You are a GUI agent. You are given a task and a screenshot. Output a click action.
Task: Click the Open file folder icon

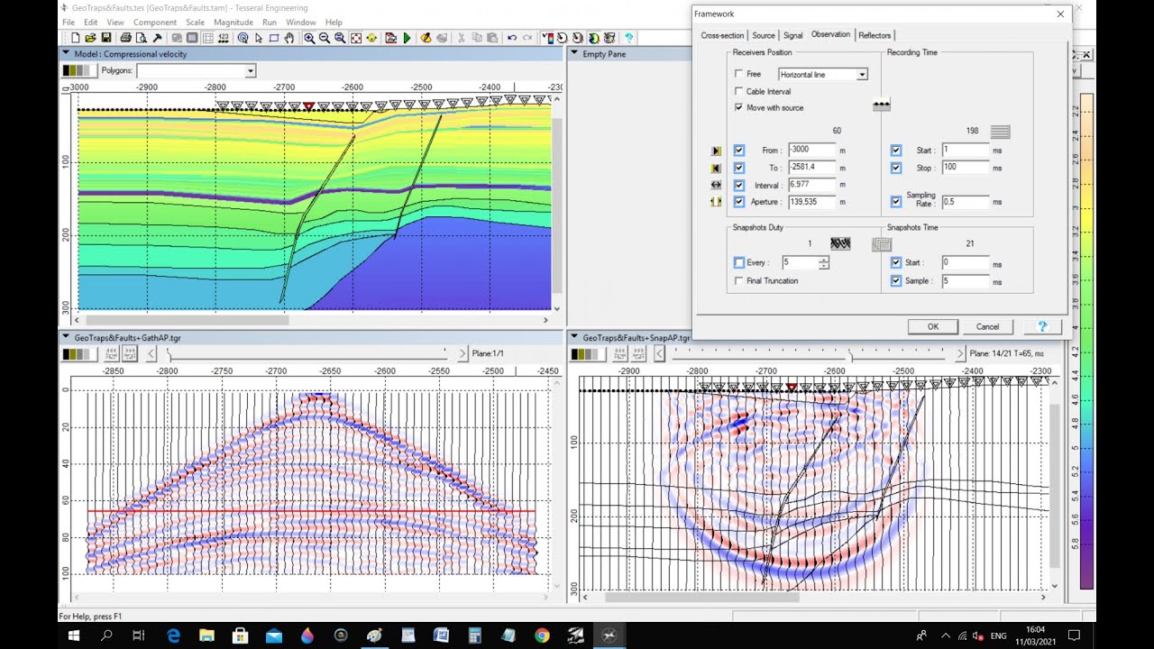90,38
